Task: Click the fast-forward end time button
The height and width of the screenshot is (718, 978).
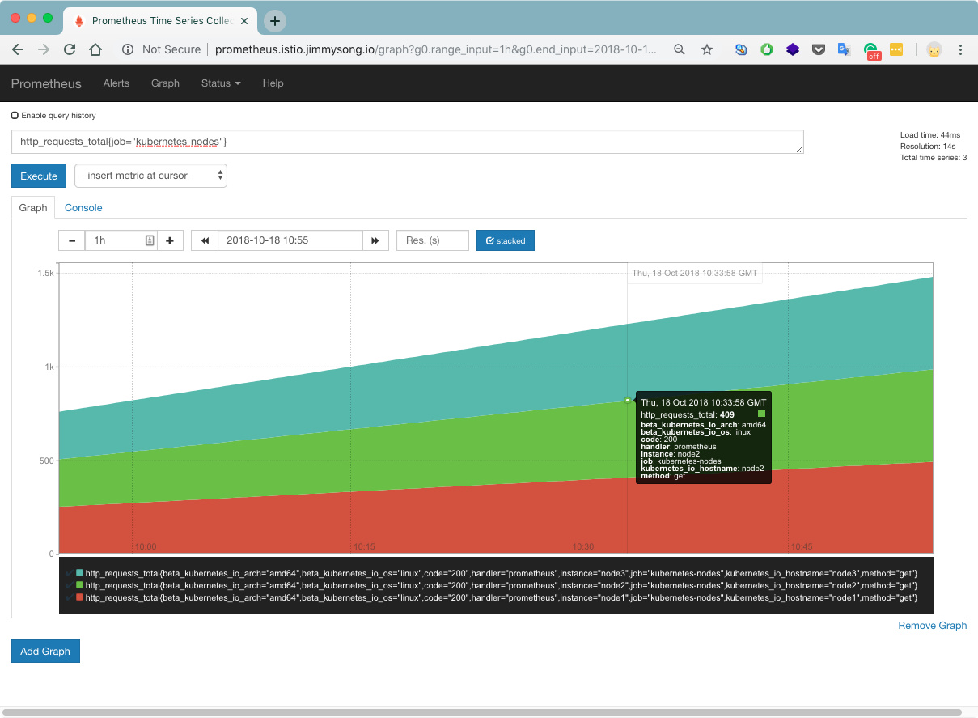Action: (375, 240)
